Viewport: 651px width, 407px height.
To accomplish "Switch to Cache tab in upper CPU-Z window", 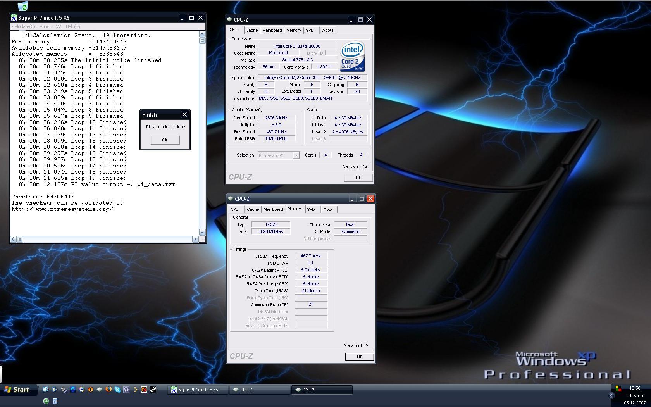I will pyautogui.click(x=251, y=30).
